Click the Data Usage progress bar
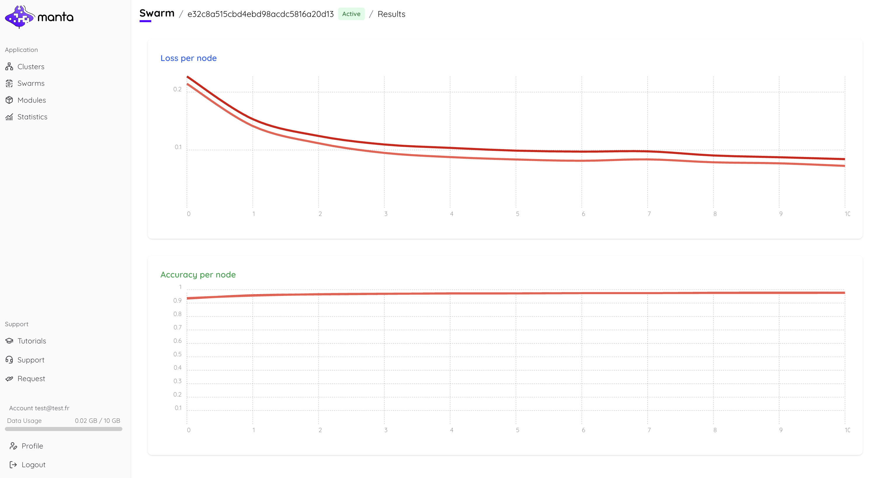This screenshot has width=872, height=478. (x=64, y=429)
